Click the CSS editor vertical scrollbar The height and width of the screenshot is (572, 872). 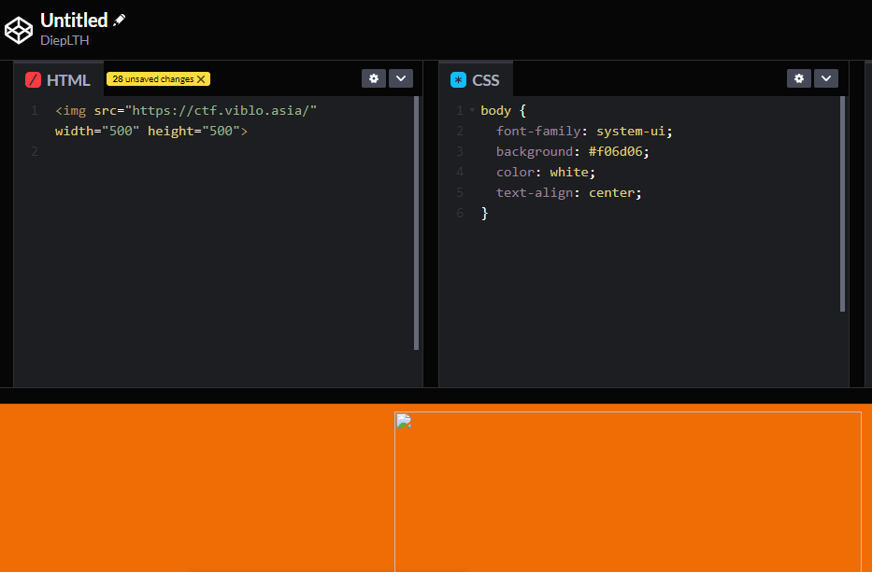[x=842, y=205]
